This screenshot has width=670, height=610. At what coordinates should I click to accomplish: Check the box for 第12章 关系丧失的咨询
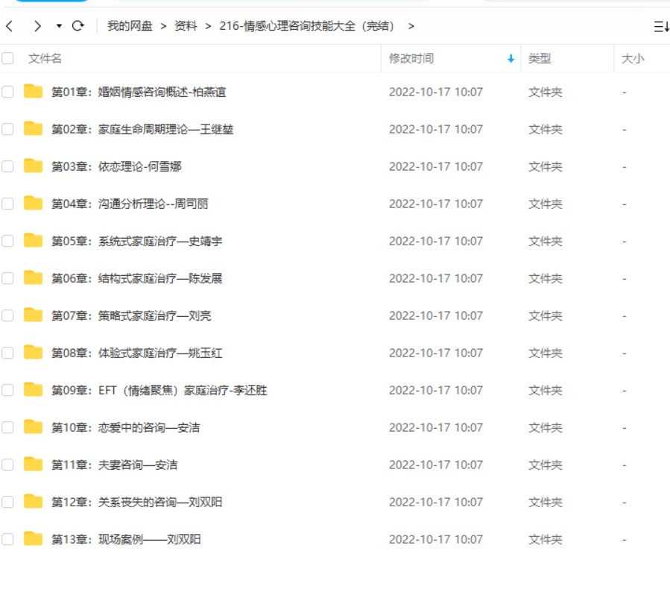7,502
